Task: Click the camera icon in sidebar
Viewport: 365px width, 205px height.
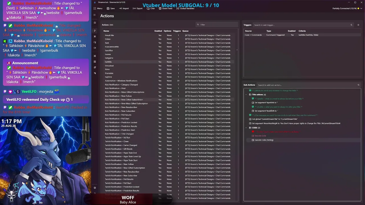Action: (x=95, y=48)
